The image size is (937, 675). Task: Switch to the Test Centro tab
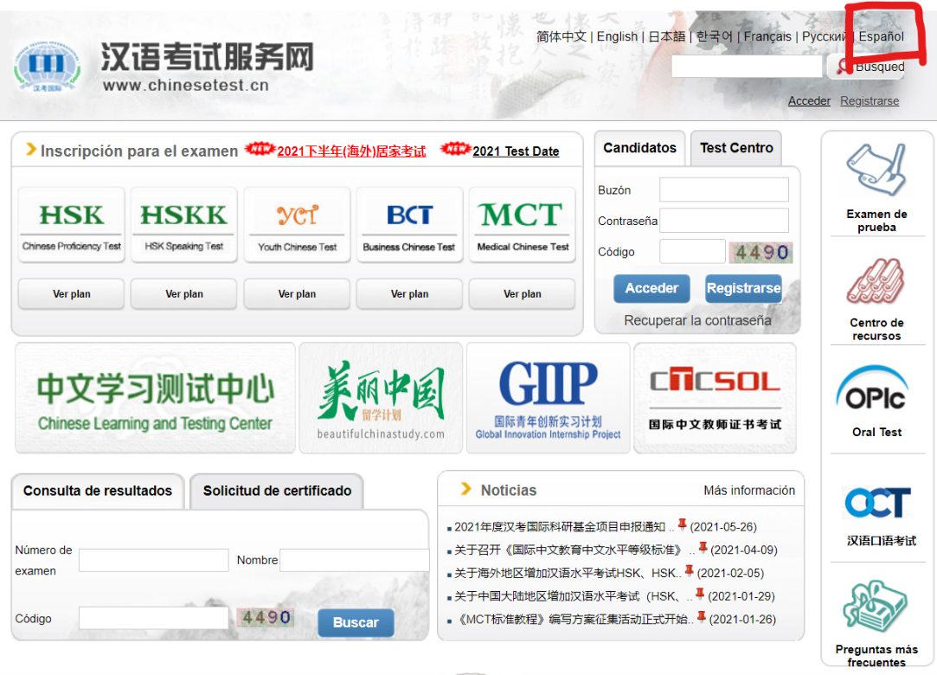736,148
